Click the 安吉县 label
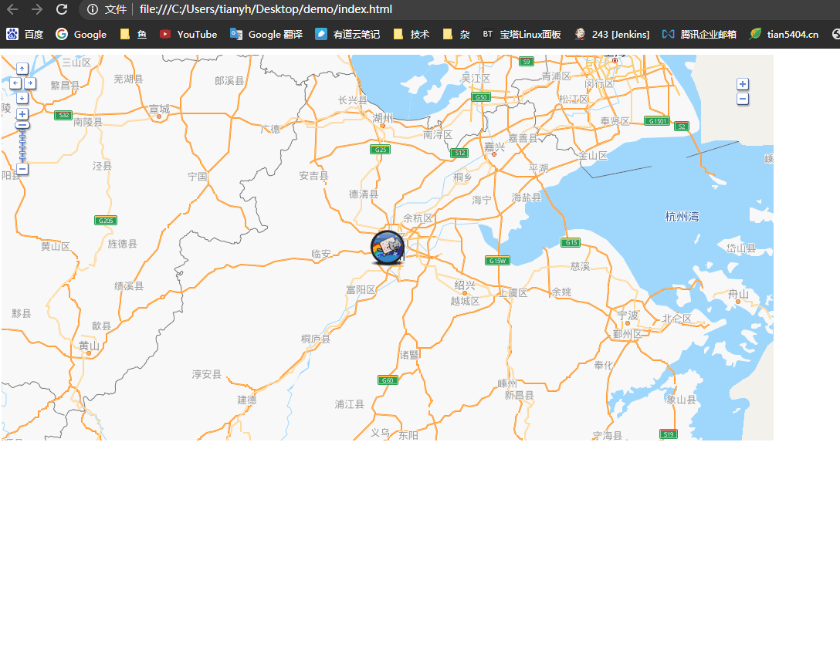The width and height of the screenshot is (840, 648). click(314, 176)
